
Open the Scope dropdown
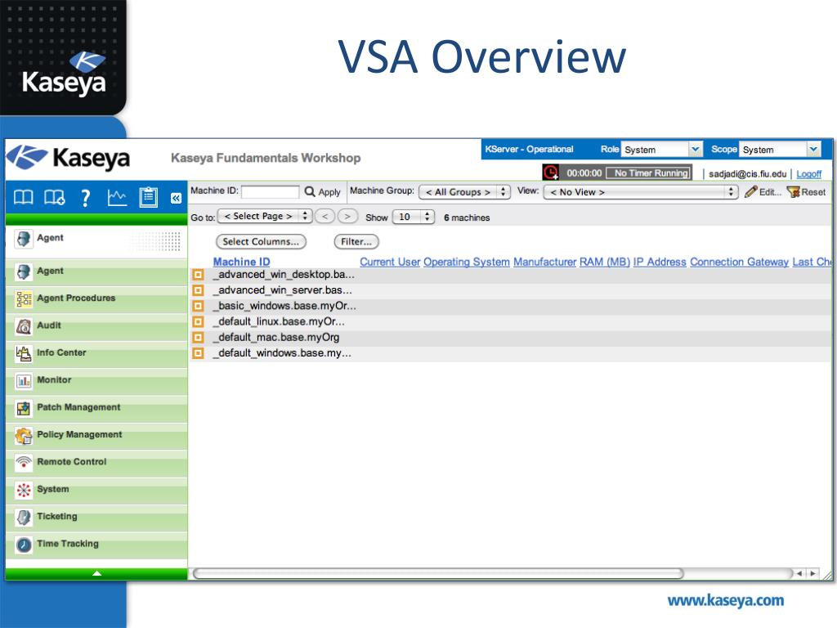[x=781, y=150]
